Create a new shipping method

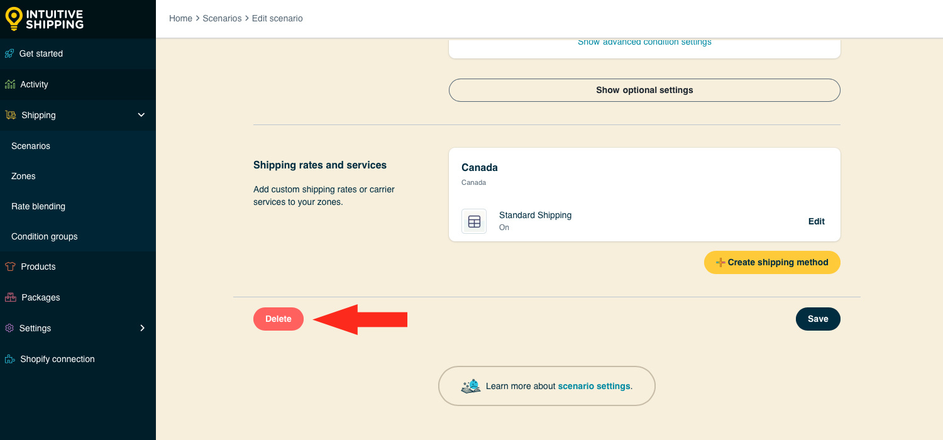pos(772,262)
